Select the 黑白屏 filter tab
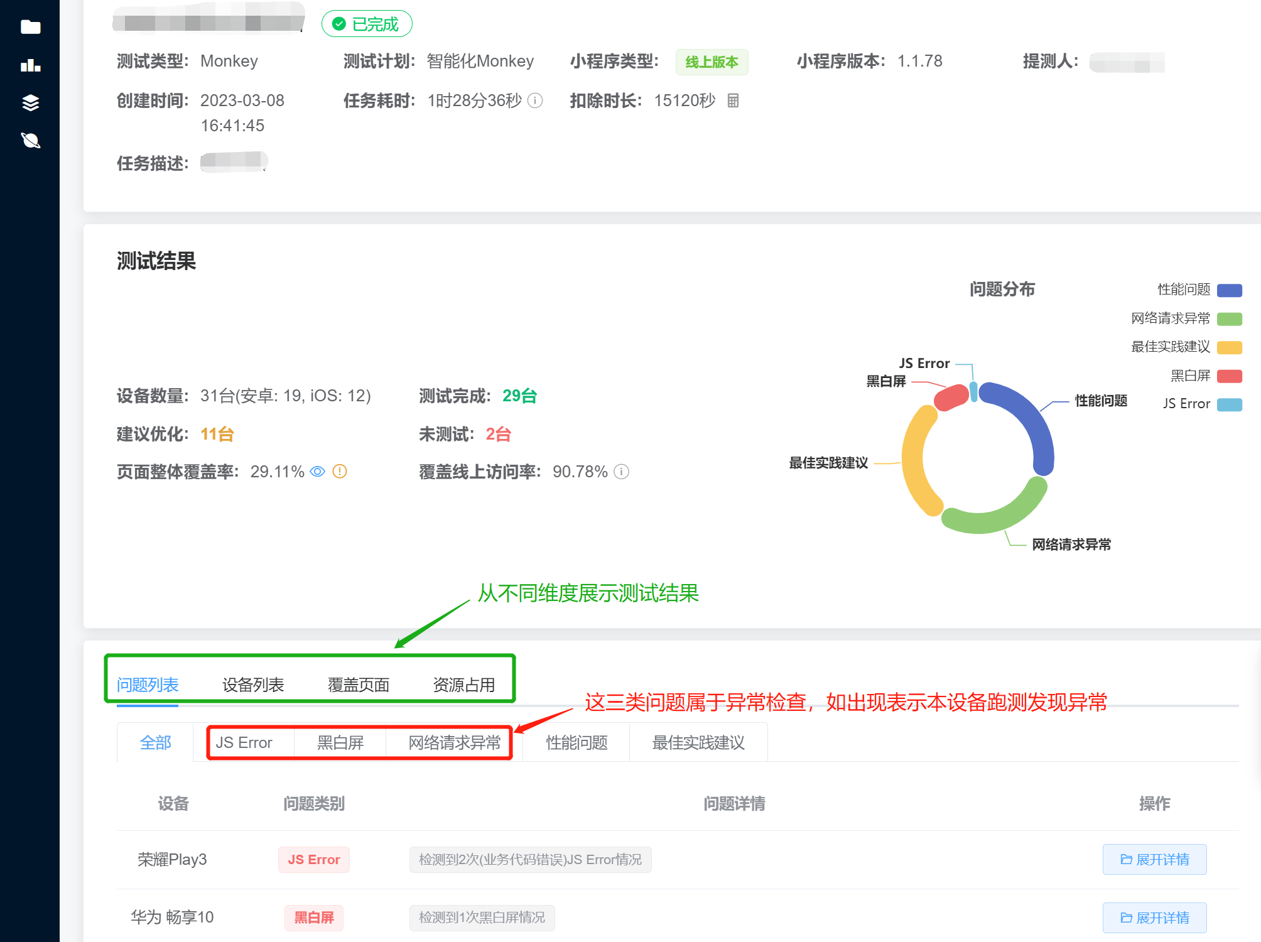This screenshot has width=1261, height=942. [340, 742]
